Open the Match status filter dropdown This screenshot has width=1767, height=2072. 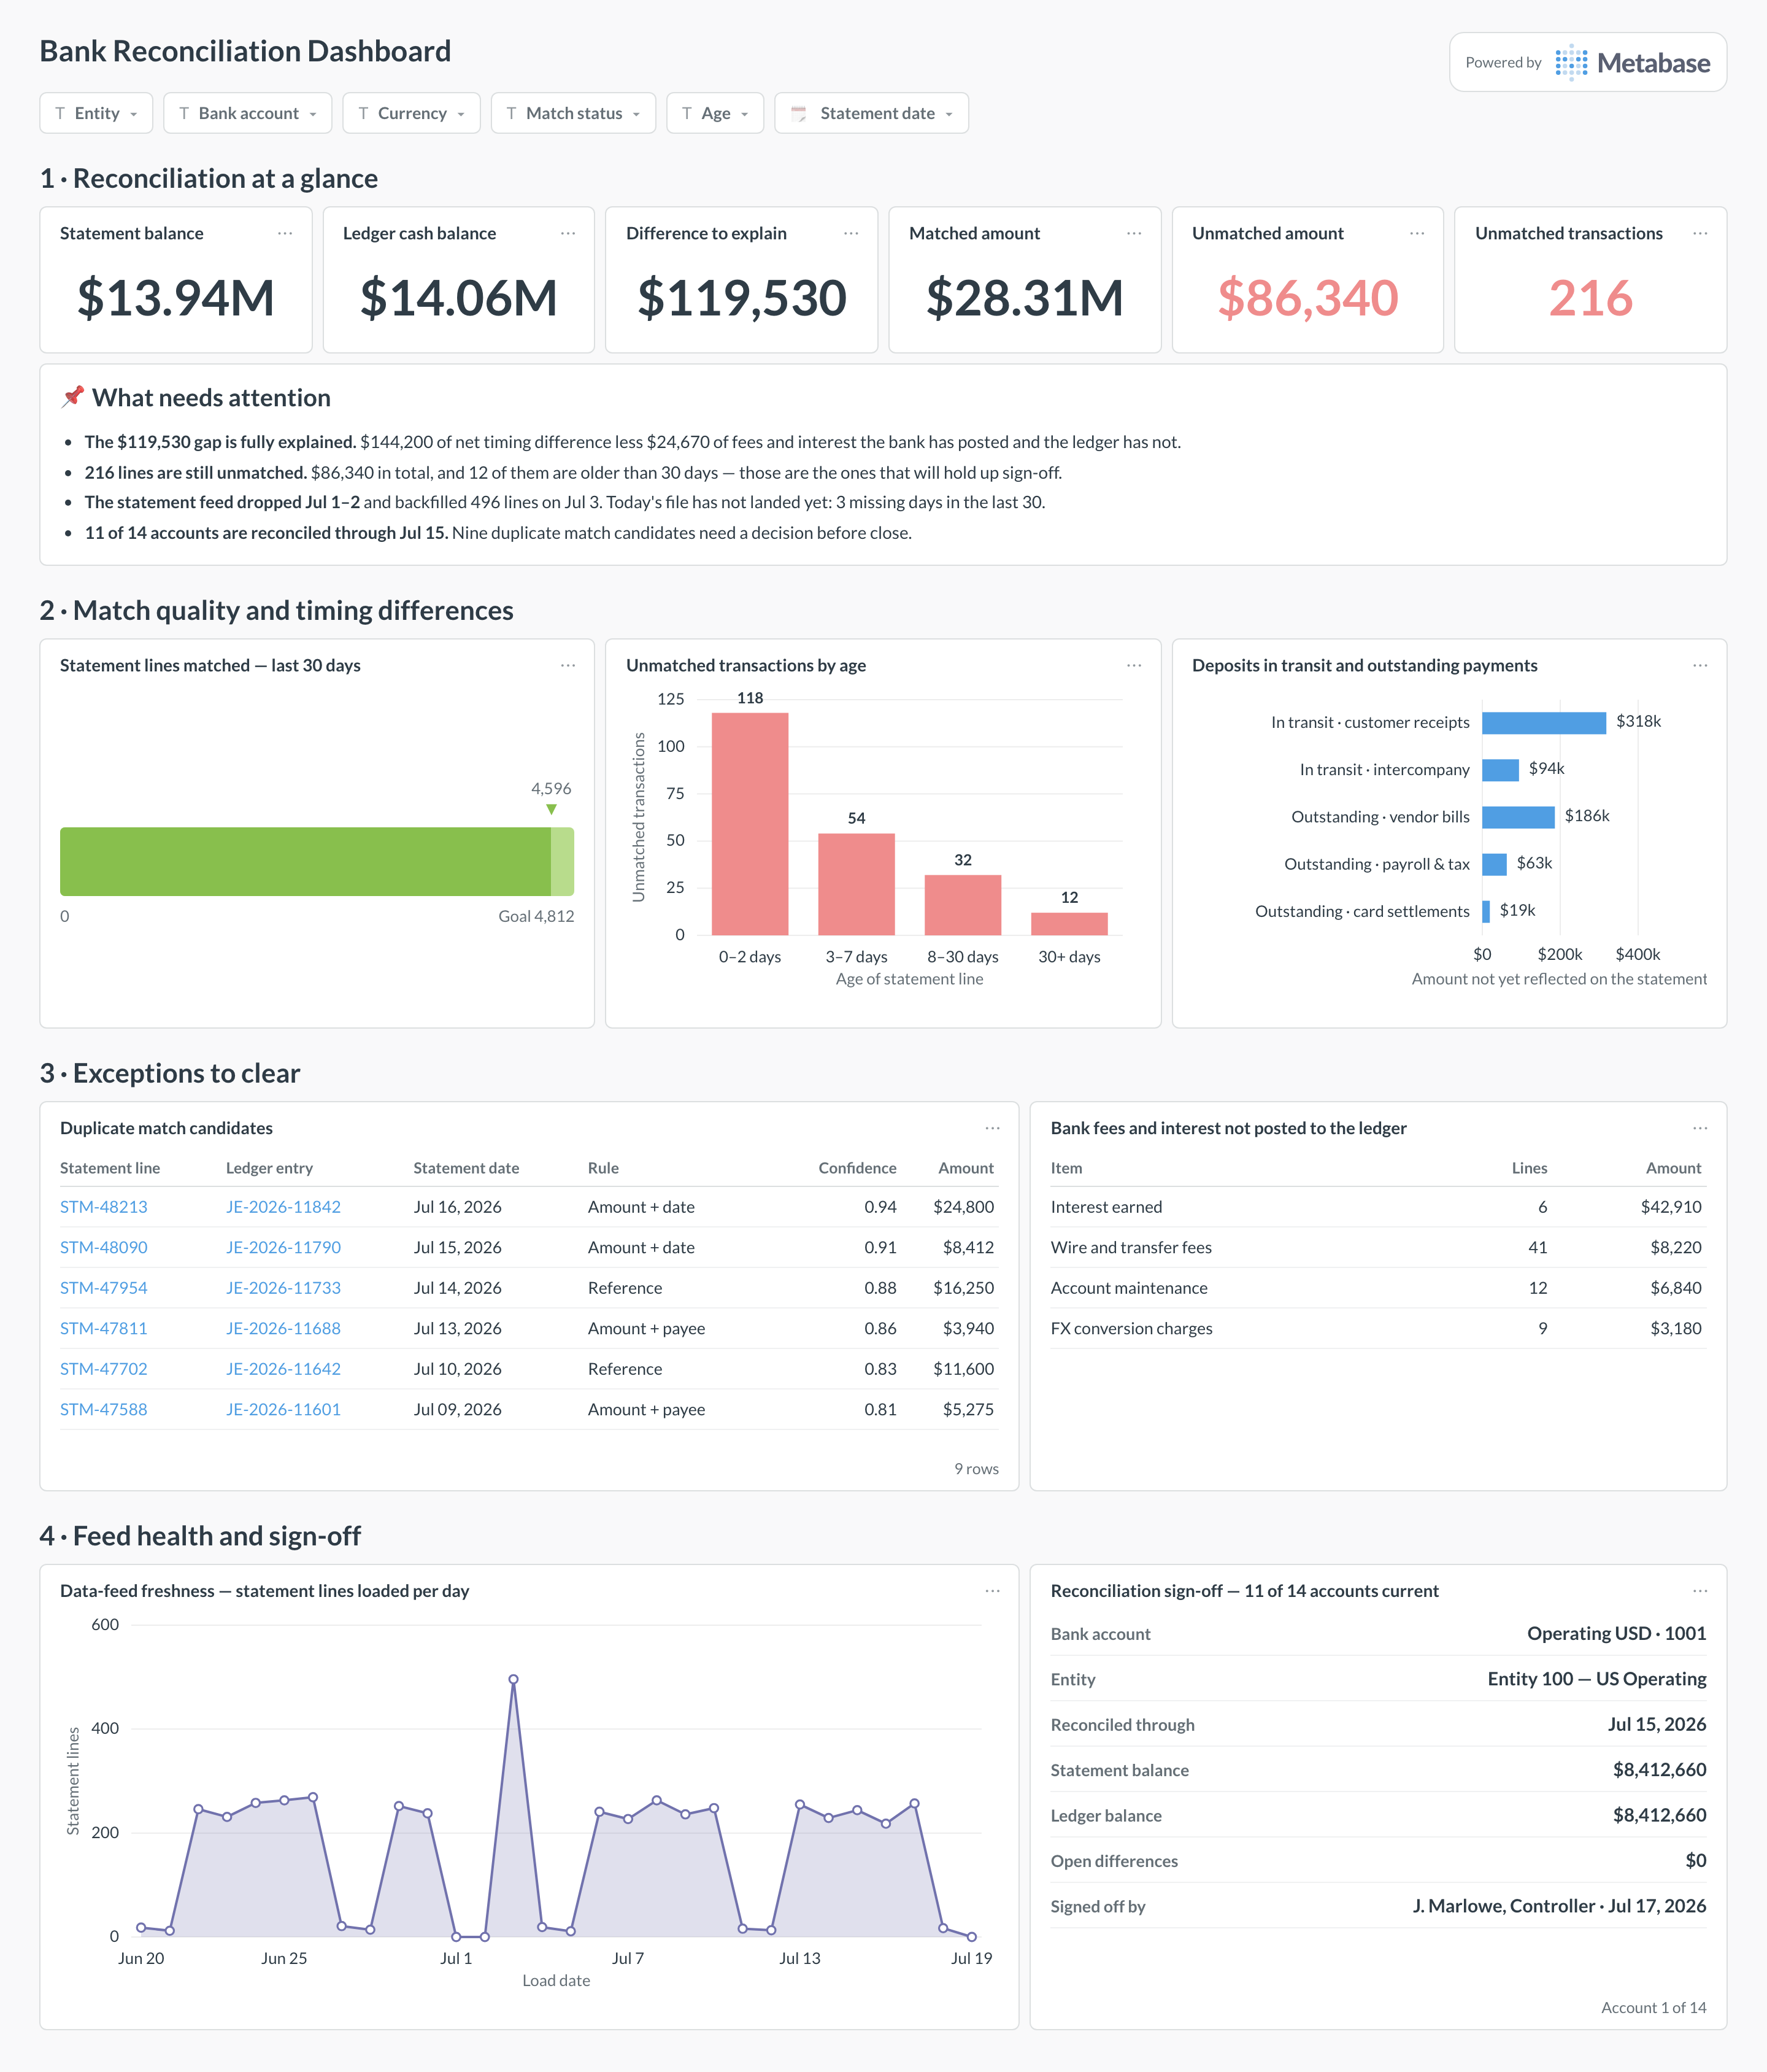[x=574, y=113]
